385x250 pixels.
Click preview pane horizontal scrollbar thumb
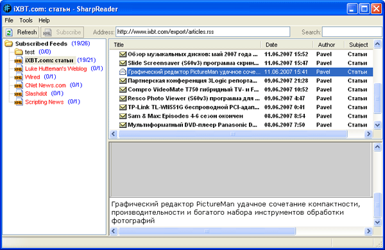point(207,231)
